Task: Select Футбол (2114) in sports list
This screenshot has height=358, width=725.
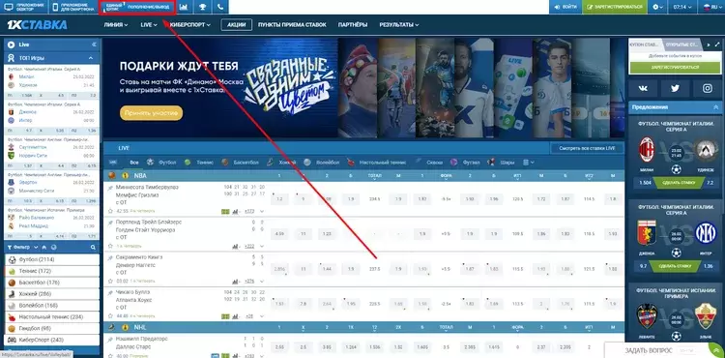Action: pos(52,260)
